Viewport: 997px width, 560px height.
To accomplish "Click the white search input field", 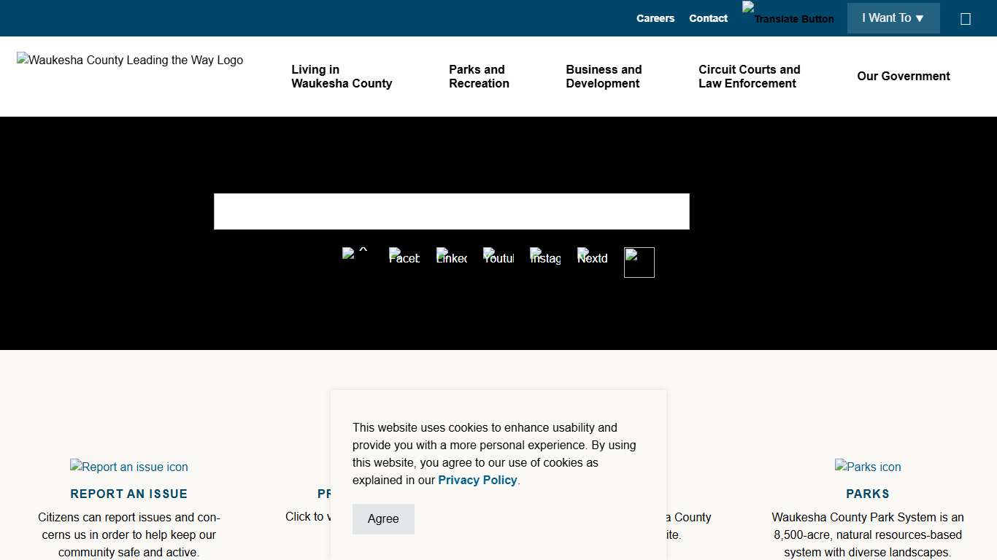I will pos(451,211).
